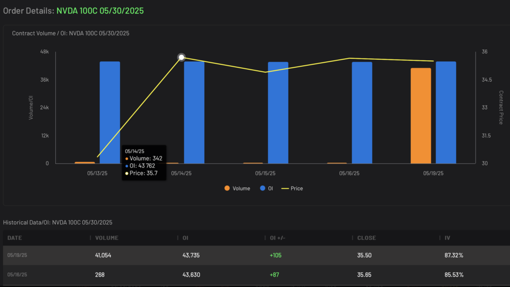Click the small orange volume bar for 05/13/25
510x287 pixels.
pos(85,163)
